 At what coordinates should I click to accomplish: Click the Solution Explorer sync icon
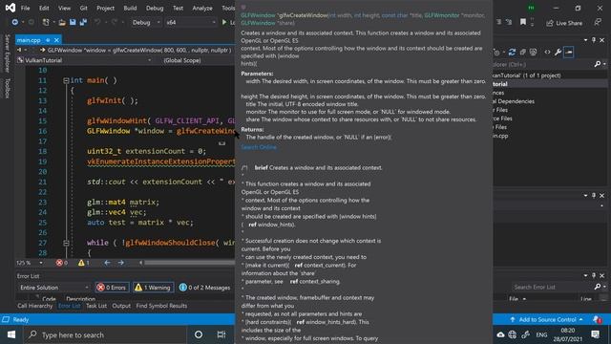512,52
